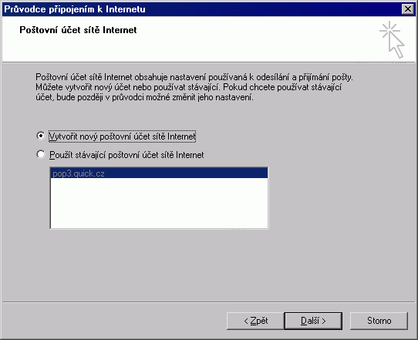
Task: Click the bold heading Poštovní účet sítě Internet
Action: 78,30
